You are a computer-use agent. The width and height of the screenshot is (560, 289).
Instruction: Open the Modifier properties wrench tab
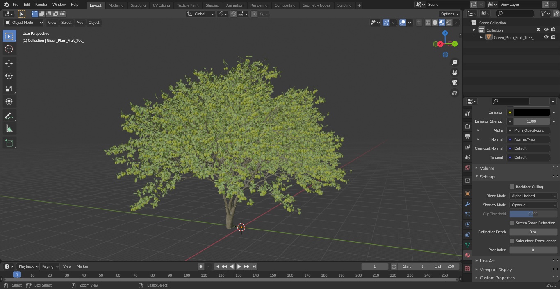coord(467,204)
